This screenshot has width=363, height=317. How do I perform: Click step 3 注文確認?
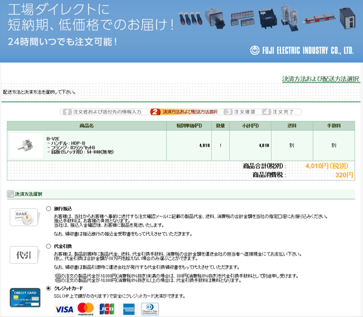tap(240, 112)
